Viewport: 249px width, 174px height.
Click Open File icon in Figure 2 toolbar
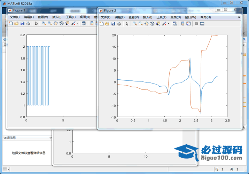108,24
